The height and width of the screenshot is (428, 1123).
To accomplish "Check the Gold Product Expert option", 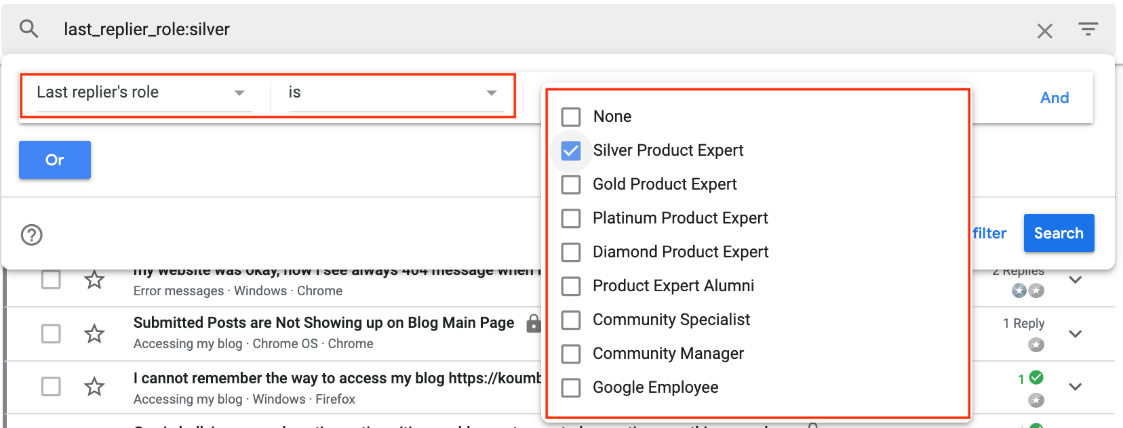I will point(571,184).
